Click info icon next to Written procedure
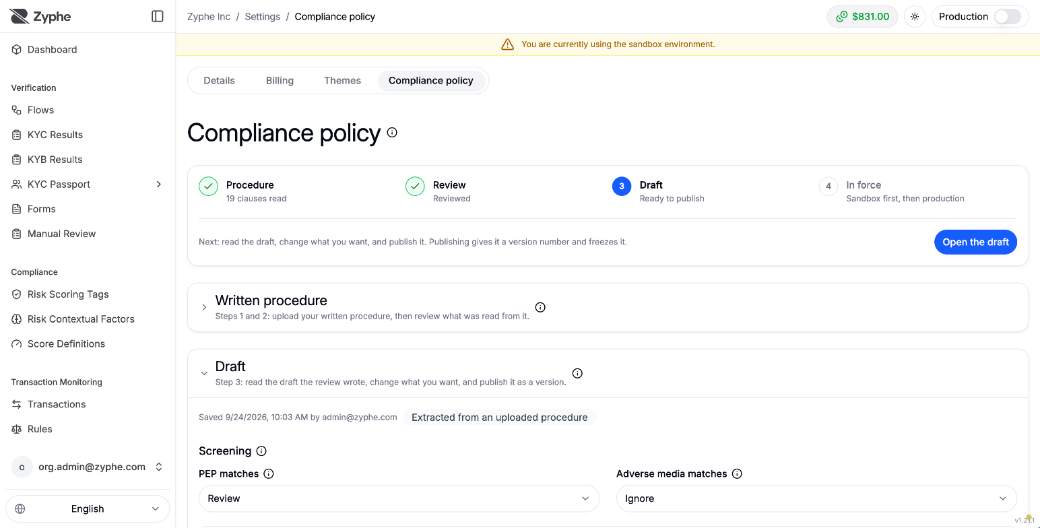1040x528 pixels. (x=540, y=307)
